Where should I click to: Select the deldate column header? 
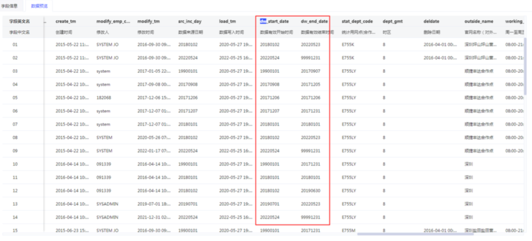pos(431,21)
